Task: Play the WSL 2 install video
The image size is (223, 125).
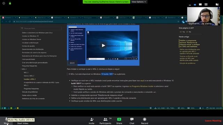Action: [103, 45]
